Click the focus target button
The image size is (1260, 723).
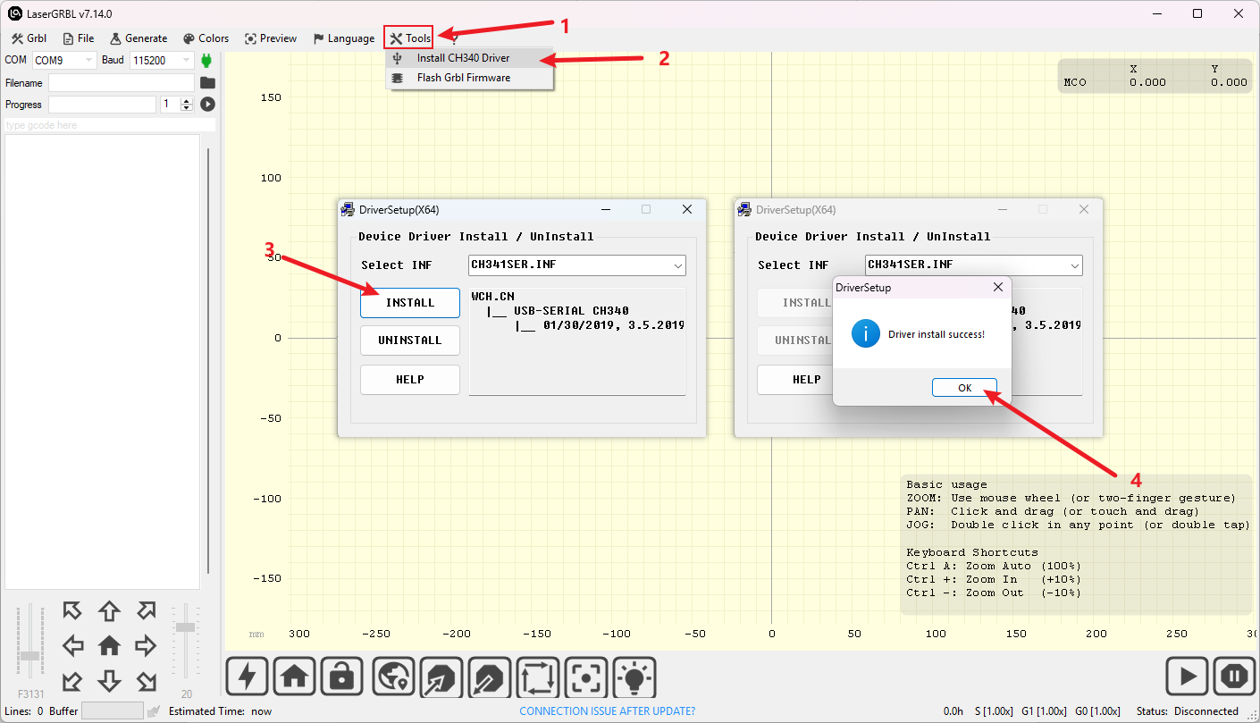coord(586,677)
